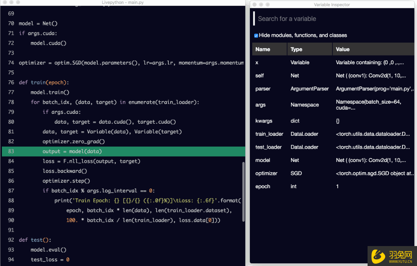Select the kwargs dict variable row
This screenshot has height=266, width=417.
(264, 121)
